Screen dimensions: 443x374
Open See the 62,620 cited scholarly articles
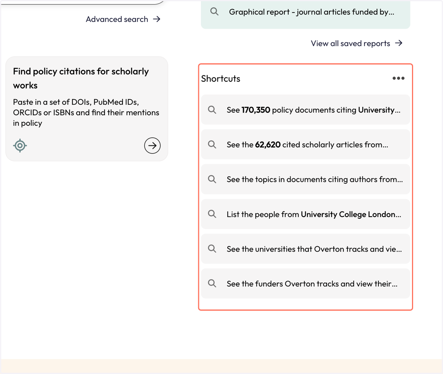point(306,144)
